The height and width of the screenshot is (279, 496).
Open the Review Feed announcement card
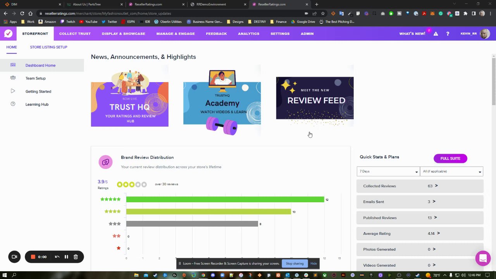click(x=315, y=98)
